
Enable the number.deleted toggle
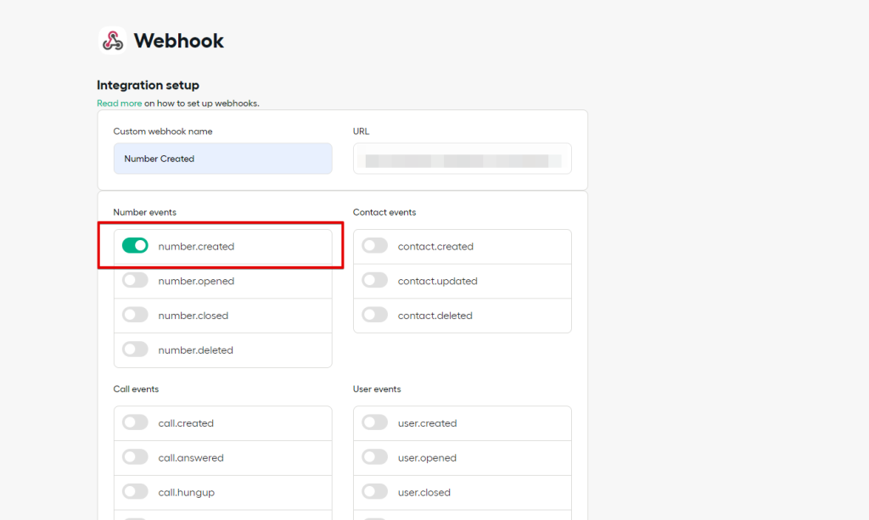tap(135, 349)
